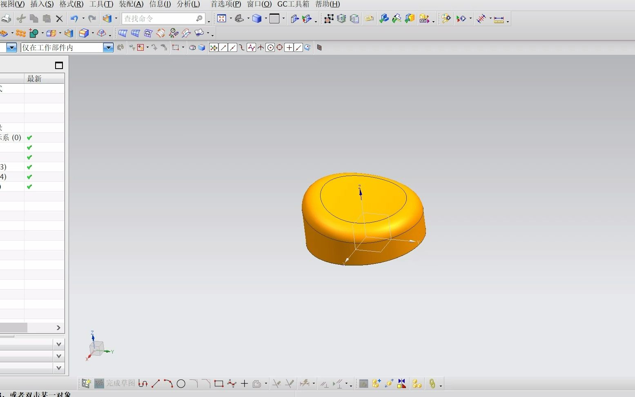
Task: Toggle the snap to point on curve option
Action: tap(298, 47)
